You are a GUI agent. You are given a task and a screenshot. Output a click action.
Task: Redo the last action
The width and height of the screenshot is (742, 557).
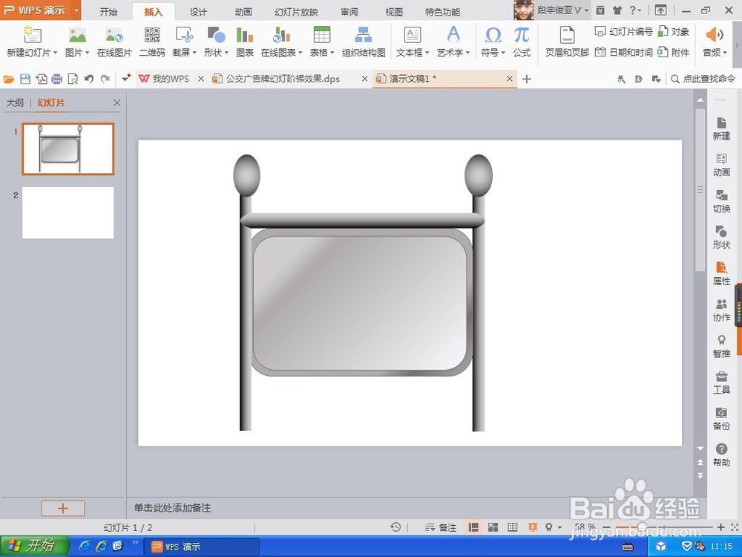(105, 79)
